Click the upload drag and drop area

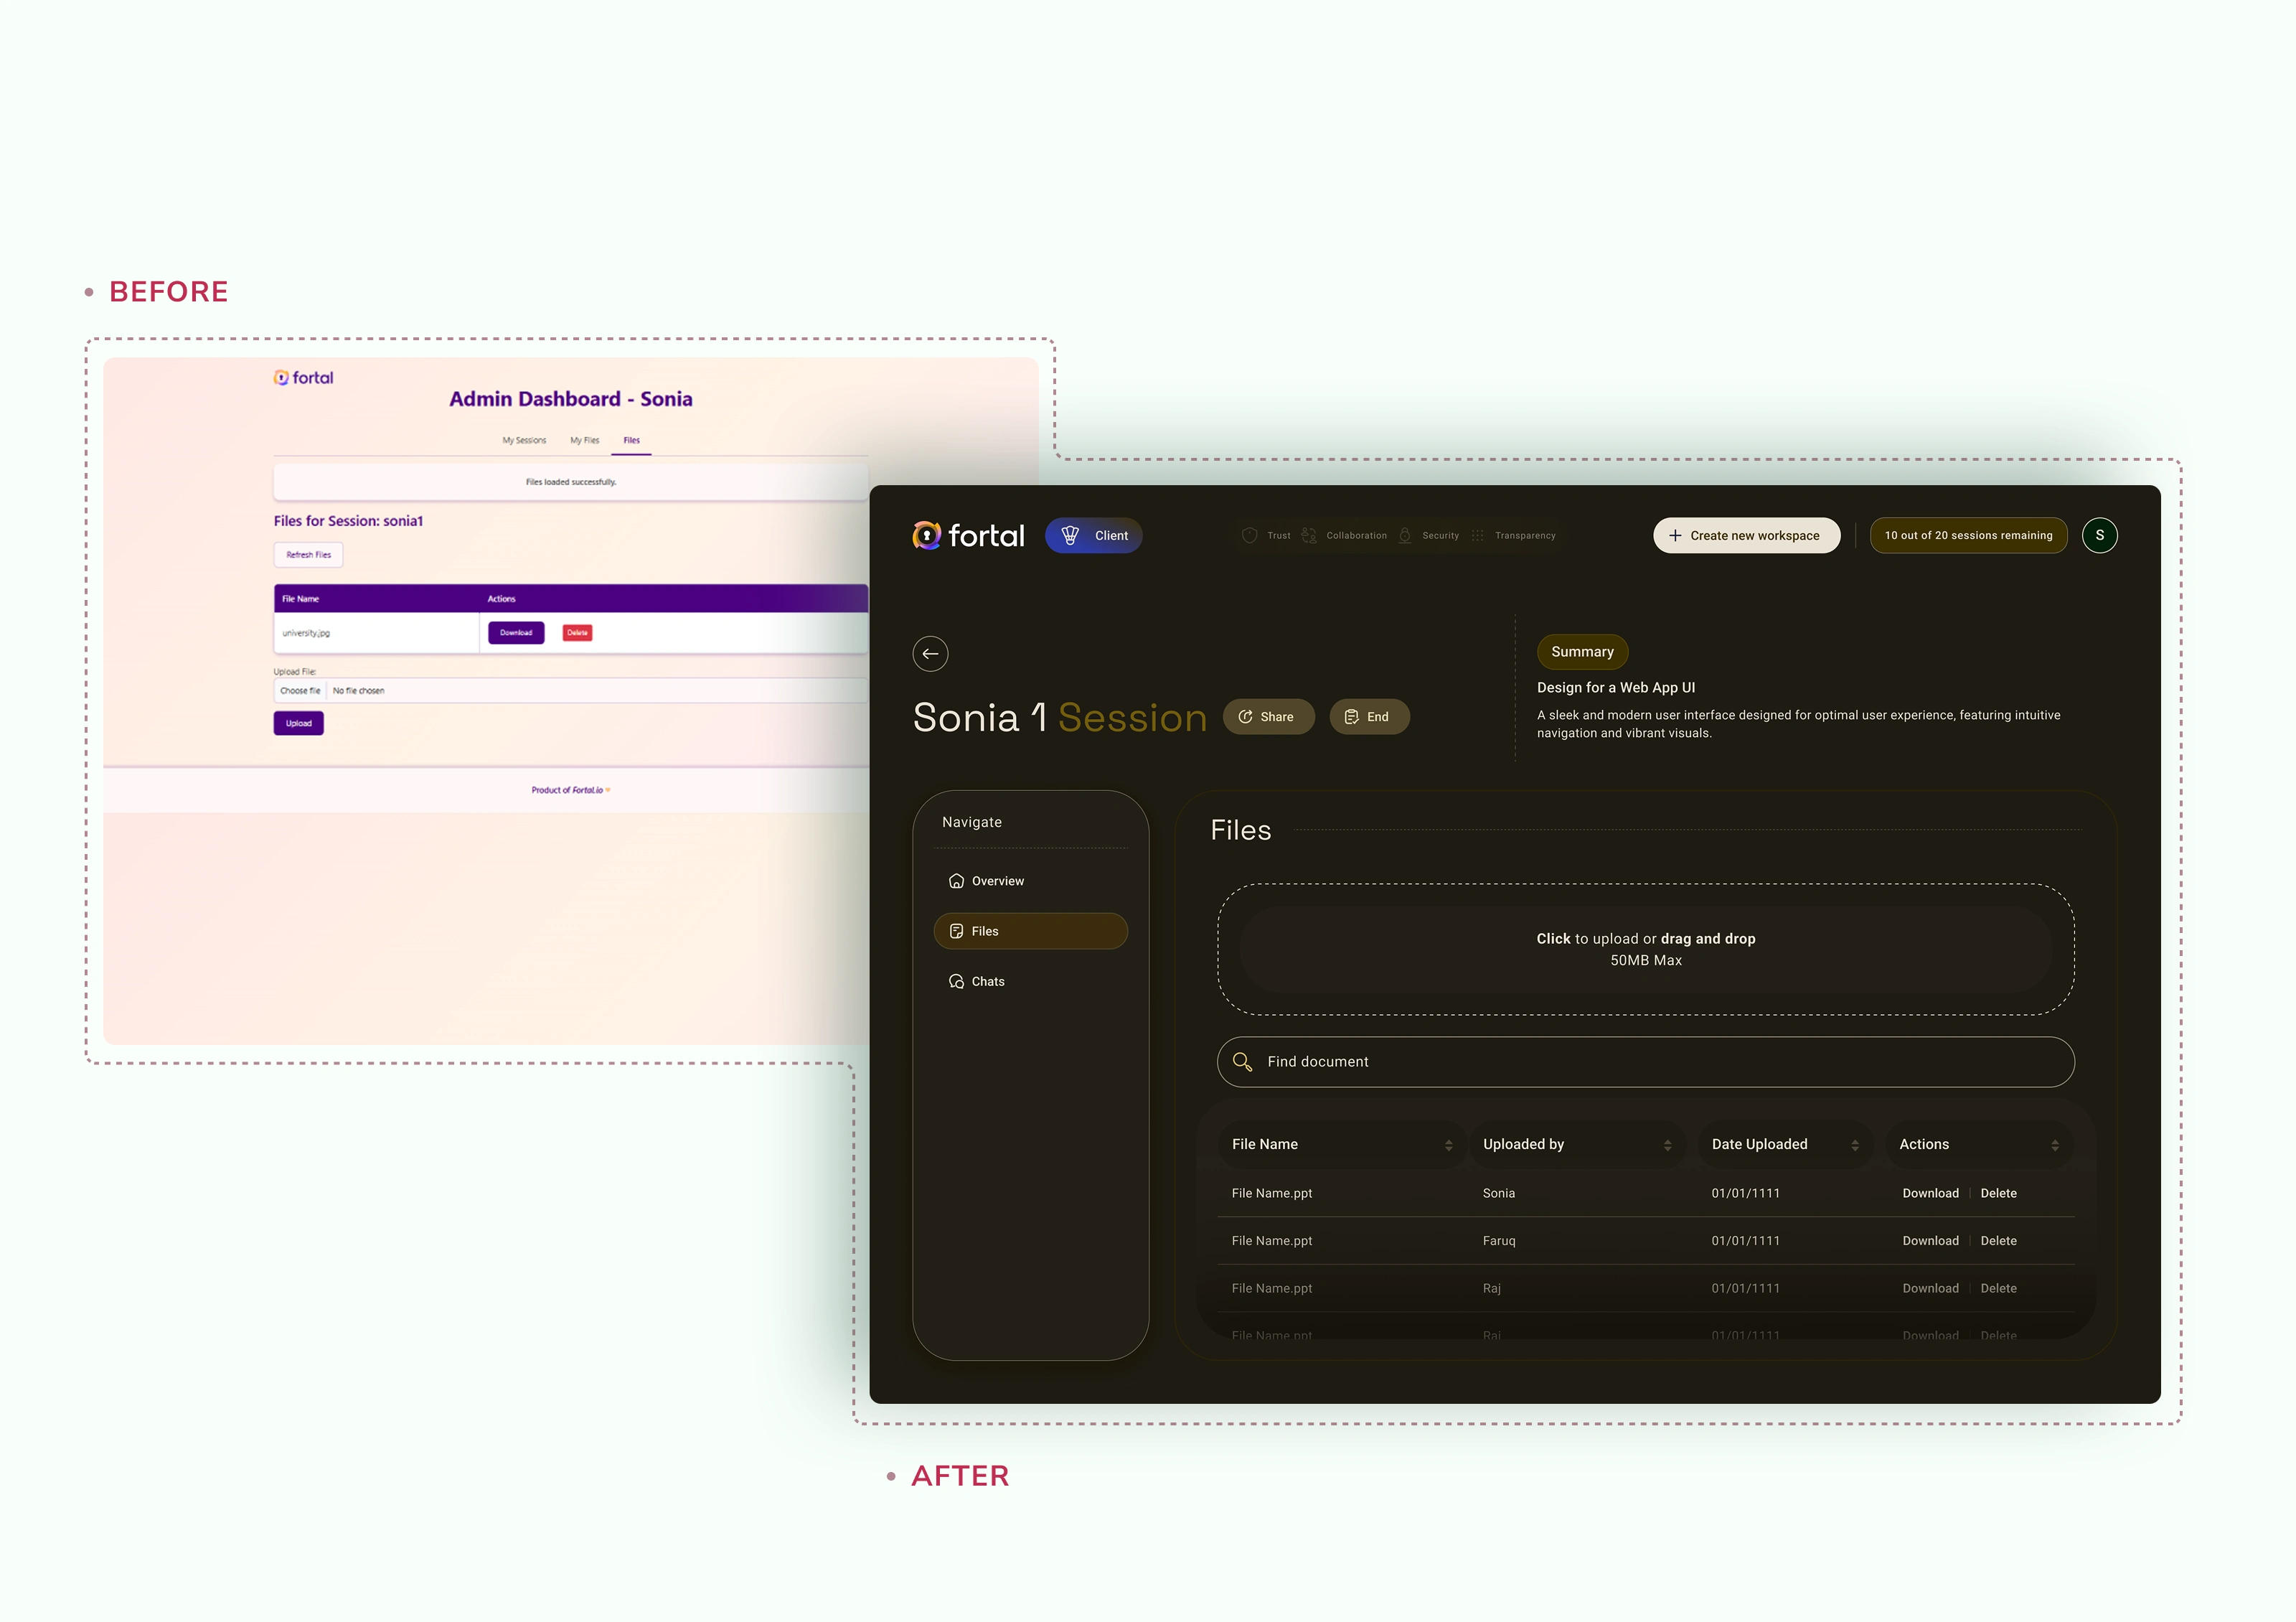pos(1645,949)
